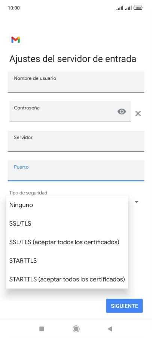Tap the Android back triangle icon

[110, 329]
